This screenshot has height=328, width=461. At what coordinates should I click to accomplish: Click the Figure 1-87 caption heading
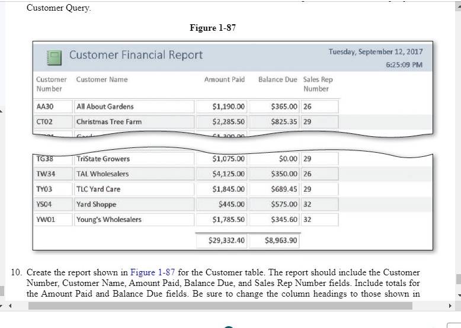pos(213,28)
